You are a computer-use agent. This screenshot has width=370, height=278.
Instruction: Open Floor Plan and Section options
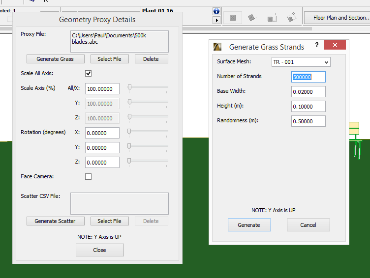click(337, 18)
